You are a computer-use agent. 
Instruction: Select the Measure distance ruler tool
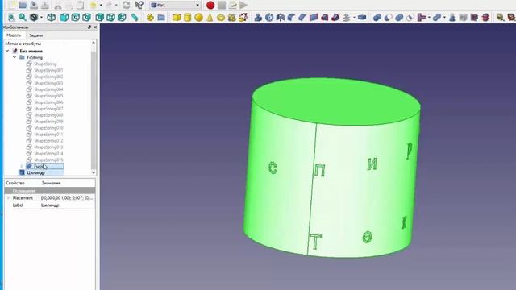(135, 17)
